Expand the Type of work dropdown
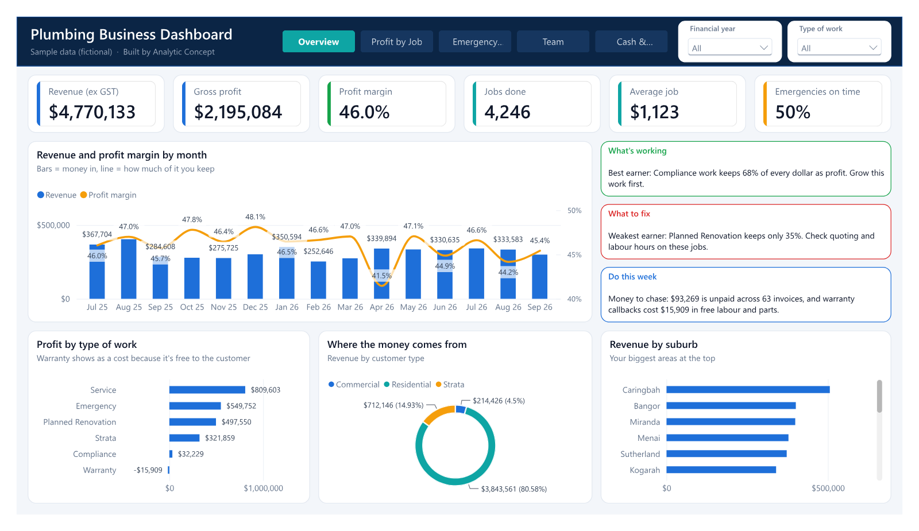 click(839, 48)
